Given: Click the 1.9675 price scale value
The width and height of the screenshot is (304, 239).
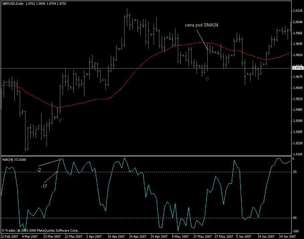Looking at the screenshot, I should coord(298,77).
